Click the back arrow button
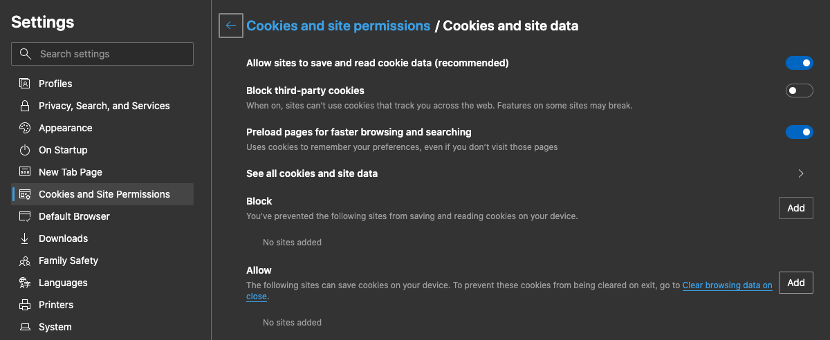This screenshot has height=340, width=830. (231, 26)
